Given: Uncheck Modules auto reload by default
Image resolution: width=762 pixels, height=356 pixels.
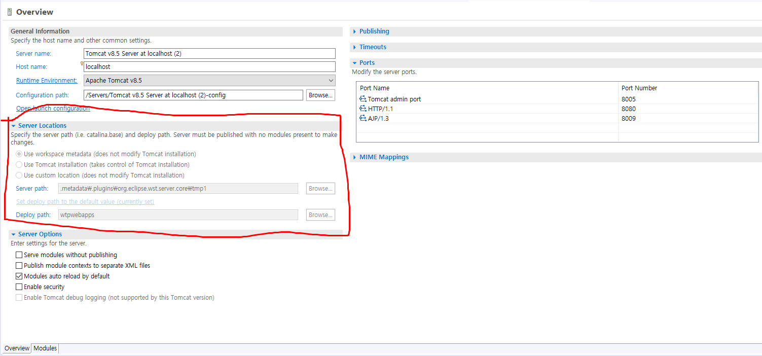Looking at the screenshot, I should (x=19, y=276).
